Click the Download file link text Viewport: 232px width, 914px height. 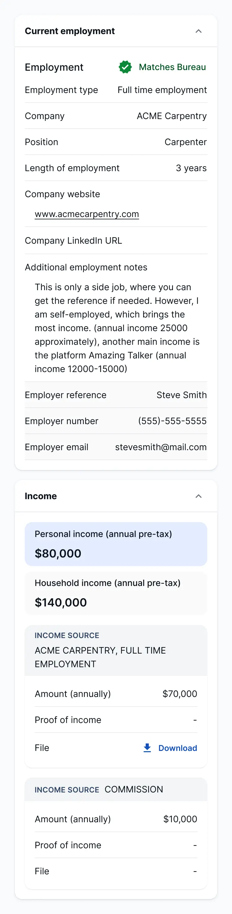tap(178, 748)
